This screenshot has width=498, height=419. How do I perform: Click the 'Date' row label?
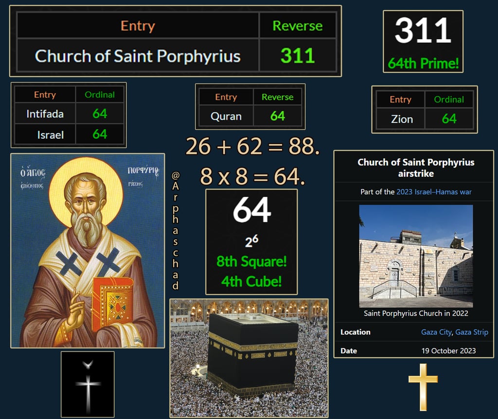tap(348, 351)
